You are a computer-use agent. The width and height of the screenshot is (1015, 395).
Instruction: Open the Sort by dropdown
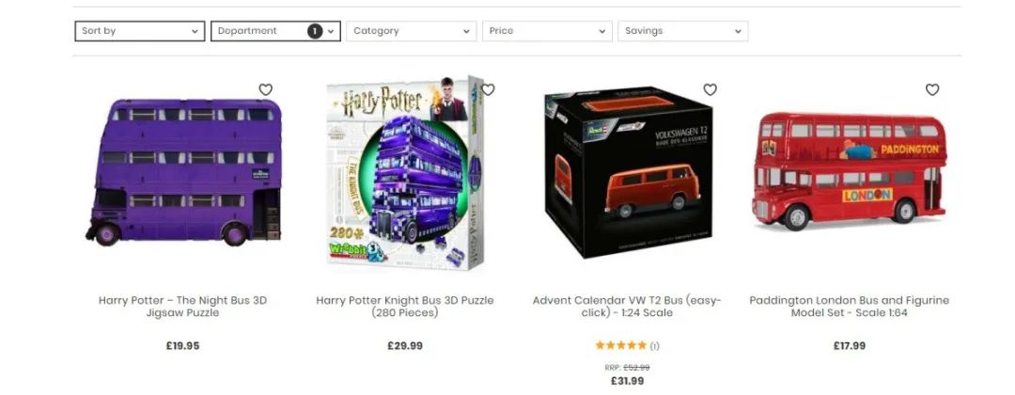[x=140, y=31]
